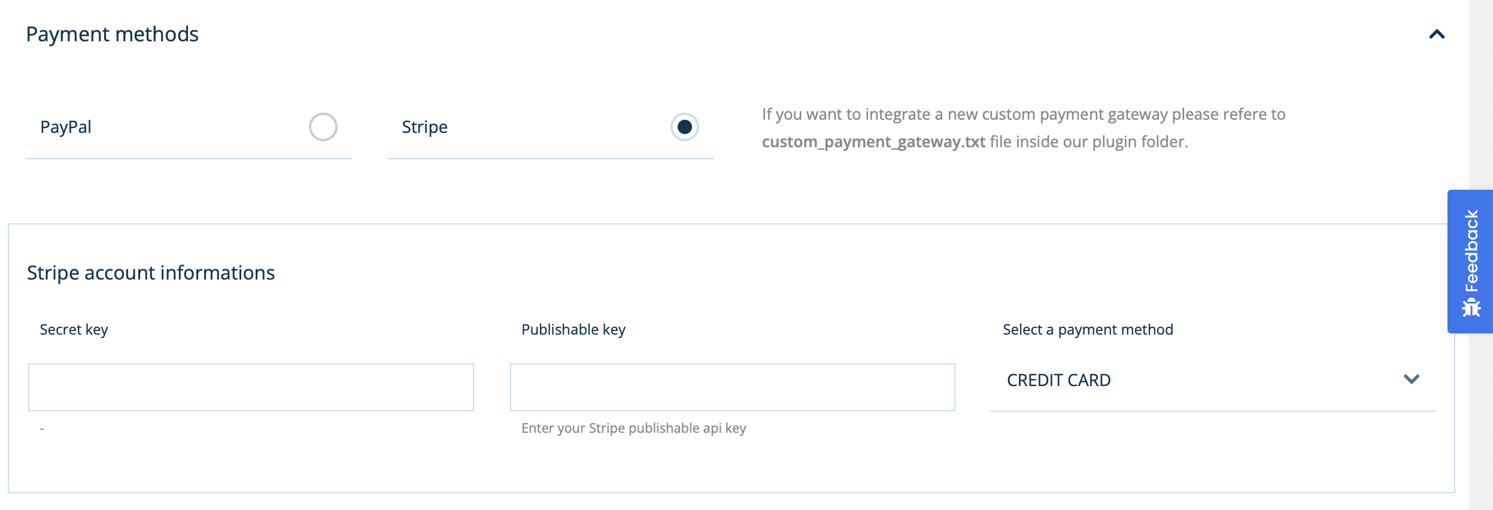Focus the Secret key input field

pos(251,387)
